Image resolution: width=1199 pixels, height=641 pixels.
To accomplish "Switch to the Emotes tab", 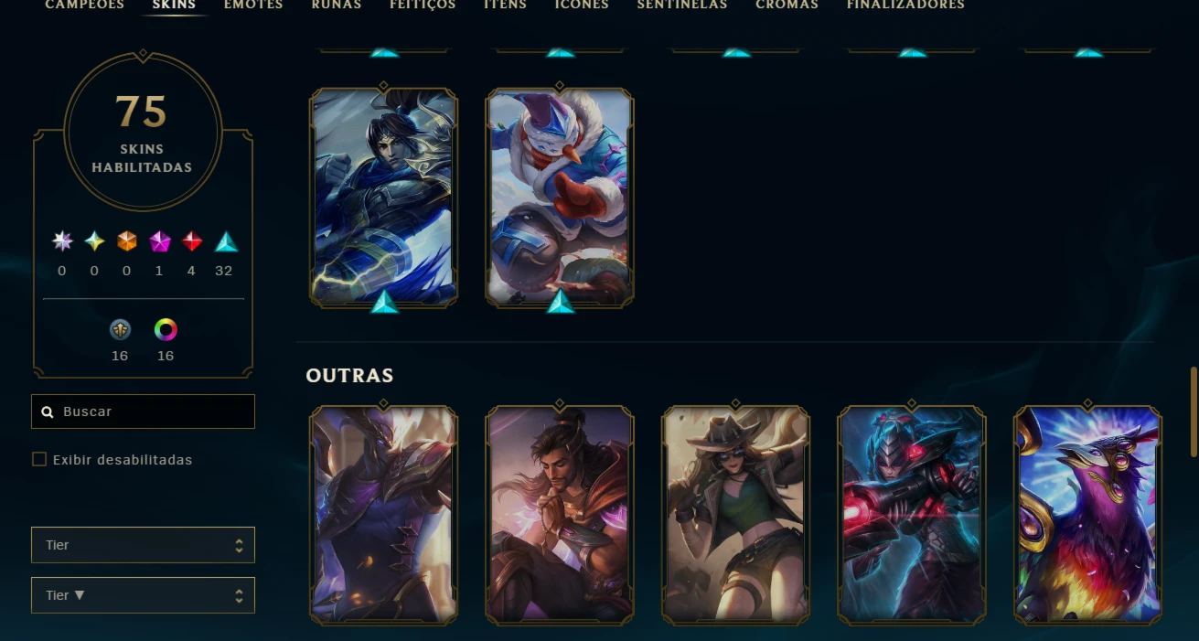I will click(253, 5).
